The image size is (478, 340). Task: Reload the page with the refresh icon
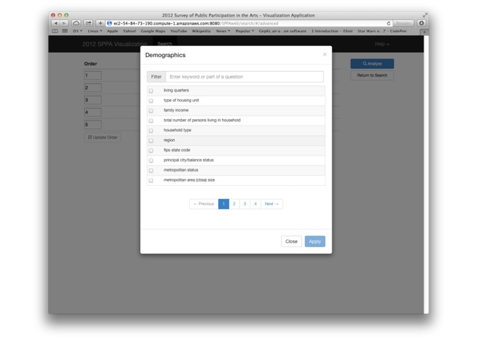pos(389,23)
